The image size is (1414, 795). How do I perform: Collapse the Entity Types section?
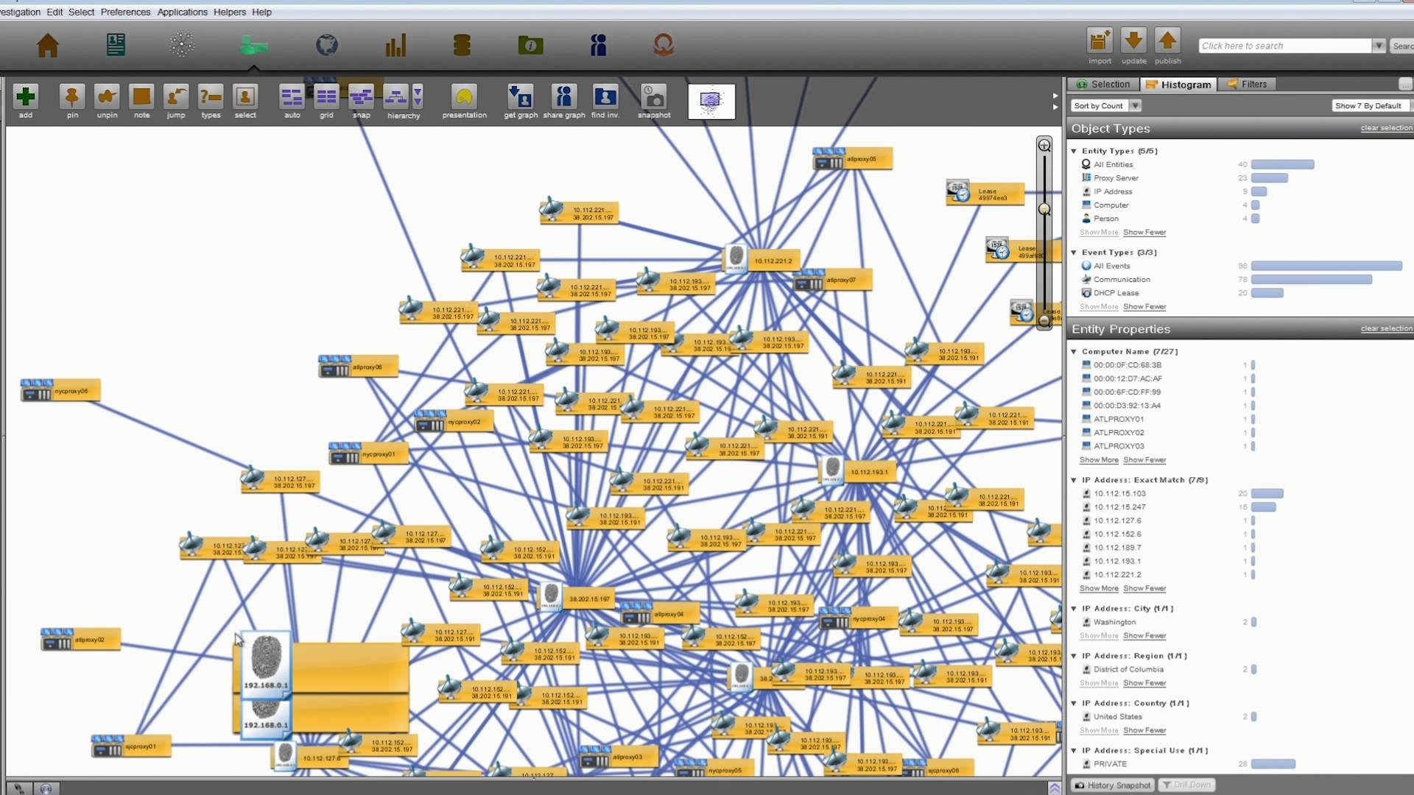tap(1074, 151)
